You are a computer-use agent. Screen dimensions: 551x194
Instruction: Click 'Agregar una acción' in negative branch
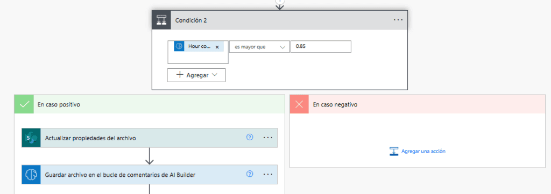tap(423, 151)
